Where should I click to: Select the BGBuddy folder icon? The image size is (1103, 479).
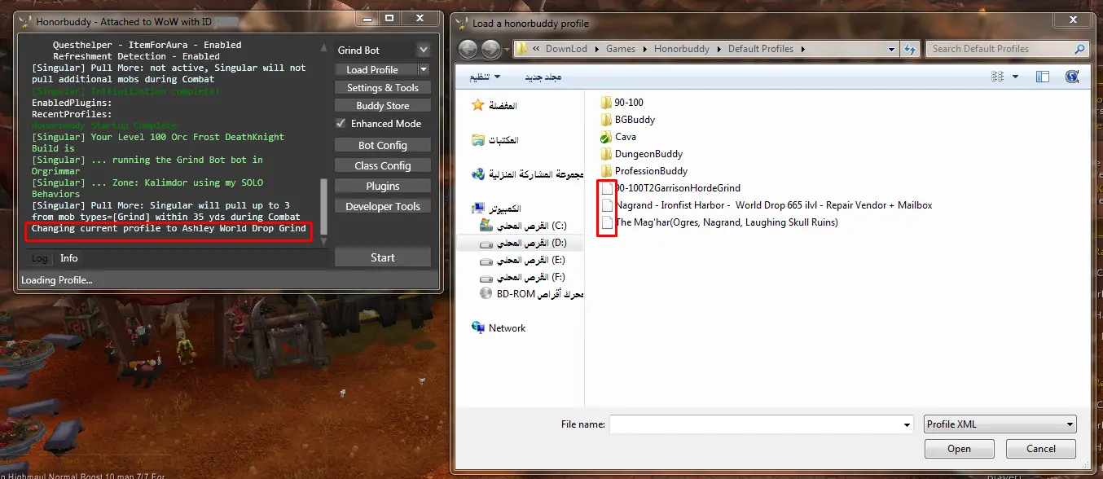click(x=605, y=120)
